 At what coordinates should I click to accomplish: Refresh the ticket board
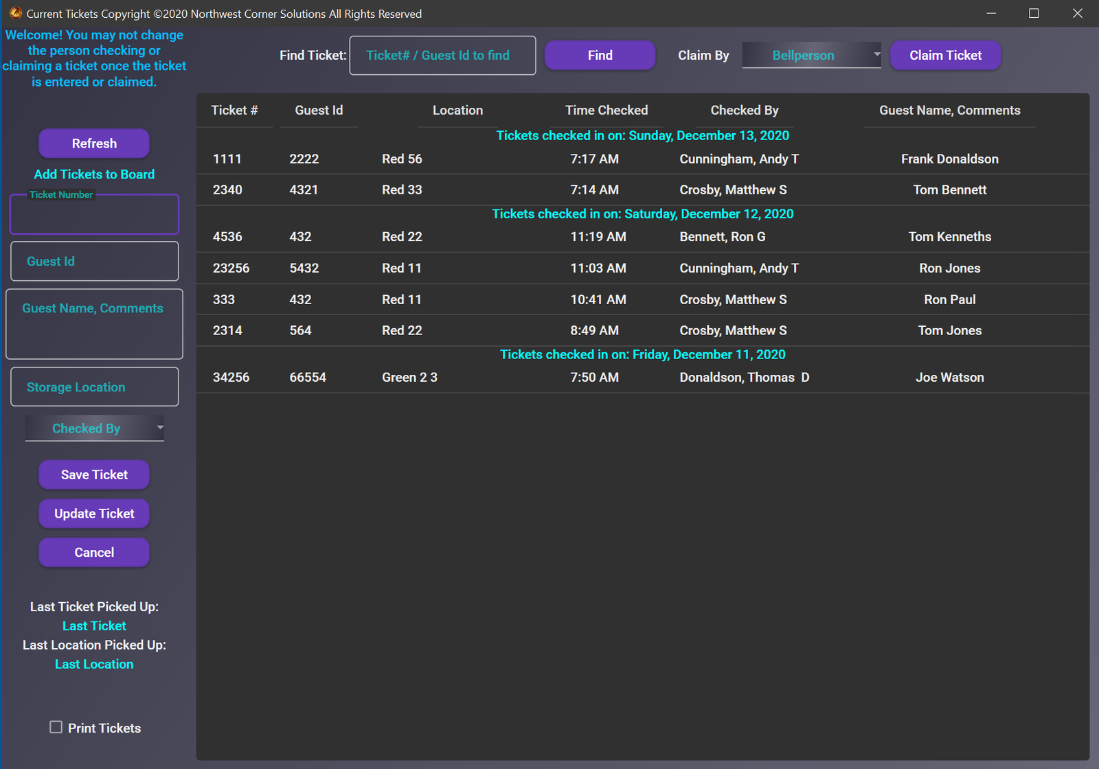click(x=94, y=144)
